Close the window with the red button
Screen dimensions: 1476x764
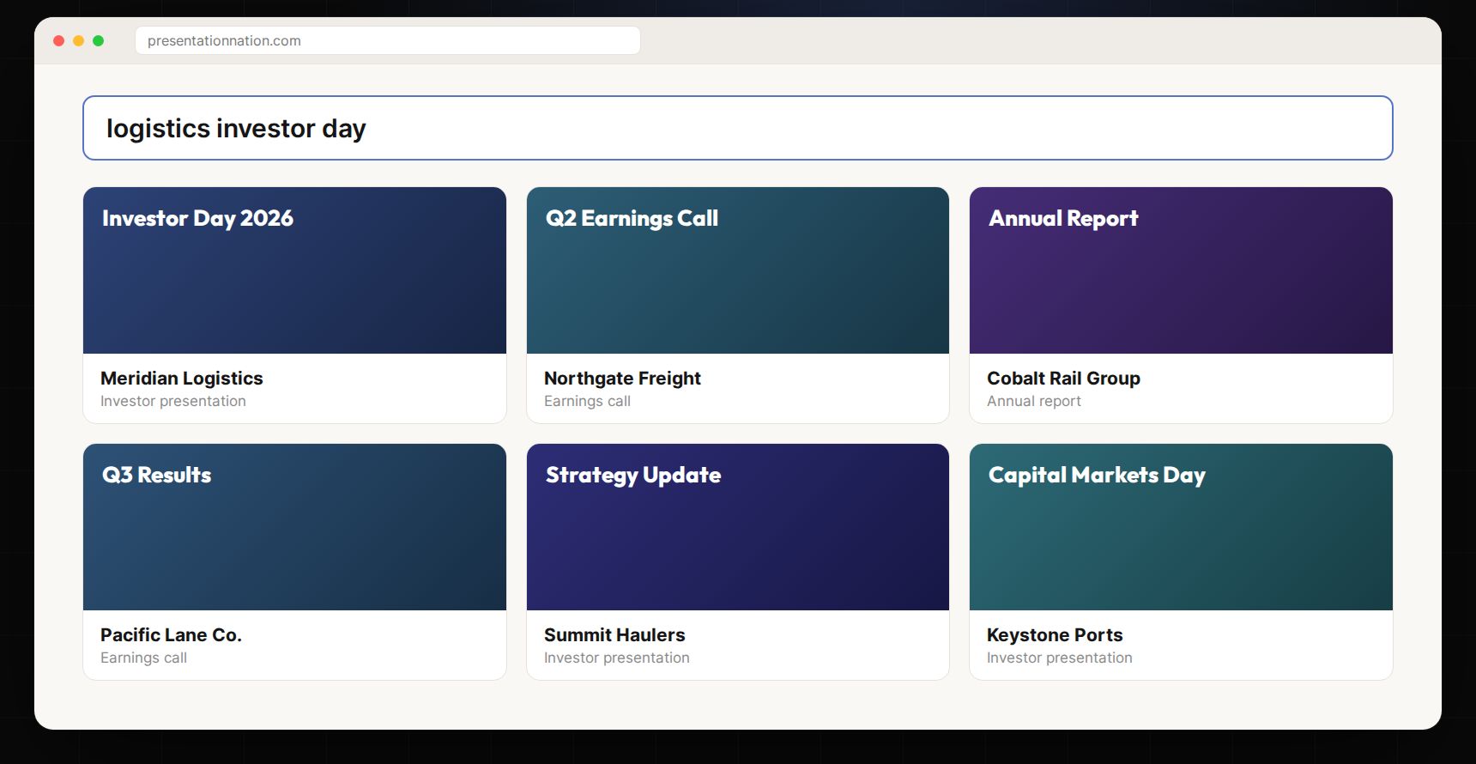point(58,40)
